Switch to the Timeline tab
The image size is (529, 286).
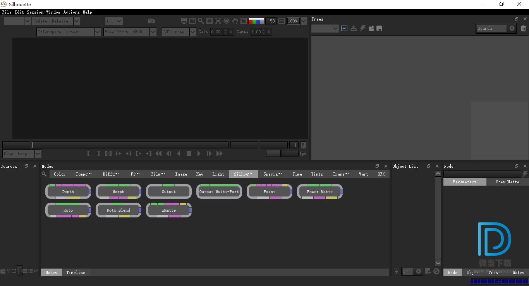pyautogui.click(x=76, y=272)
